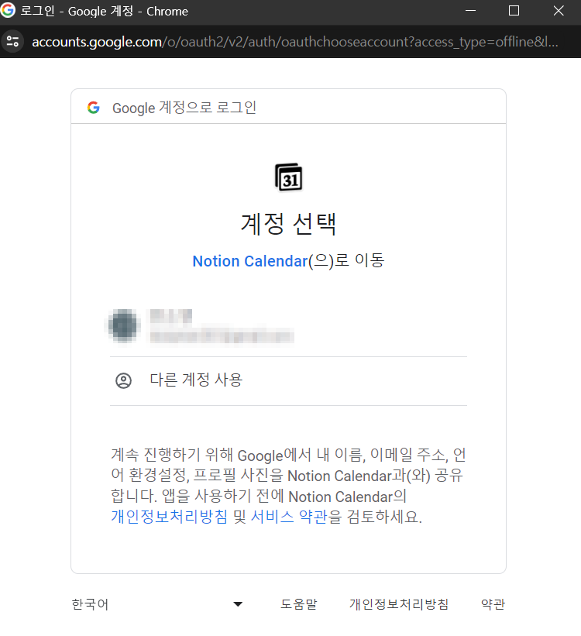Click the Notion Calendar 31 app icon
This screenshot has height=636, width=581.
click(288, 177)
